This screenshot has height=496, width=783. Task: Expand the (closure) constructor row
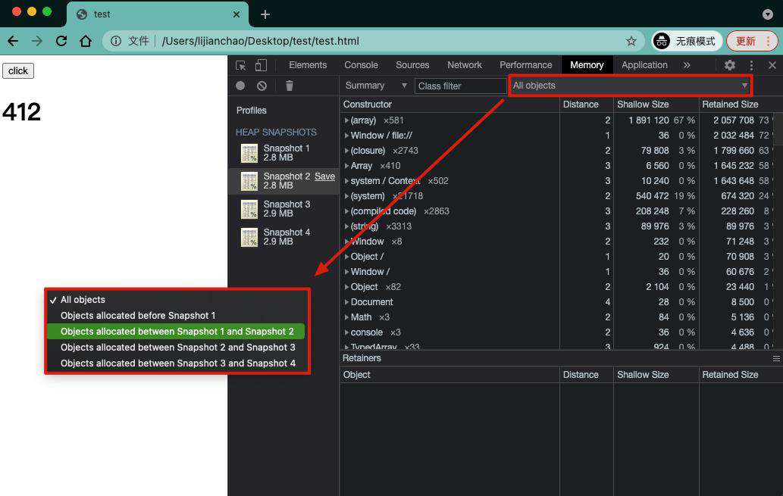(x=346, y=151)
